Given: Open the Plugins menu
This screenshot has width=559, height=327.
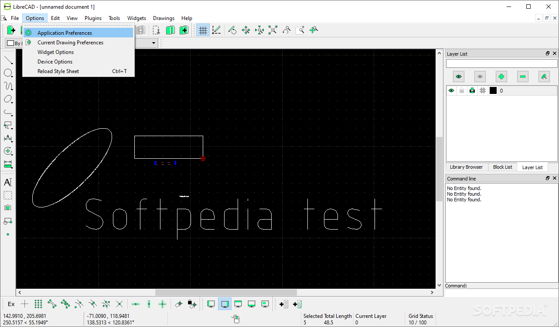Looking at the screenshot, I should tap(93, 18).
